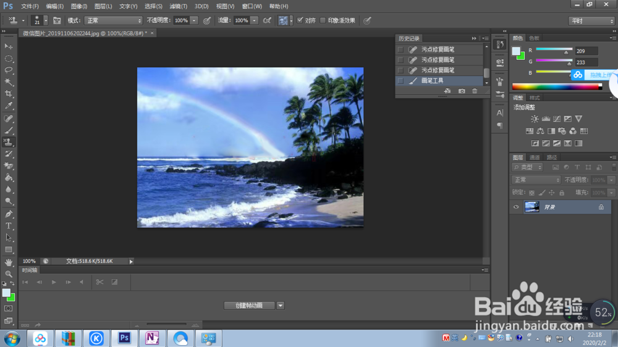Click the foreground color swatch in toolbox
The width and height of the screenshot is (618, 347).
pos(6,293)
